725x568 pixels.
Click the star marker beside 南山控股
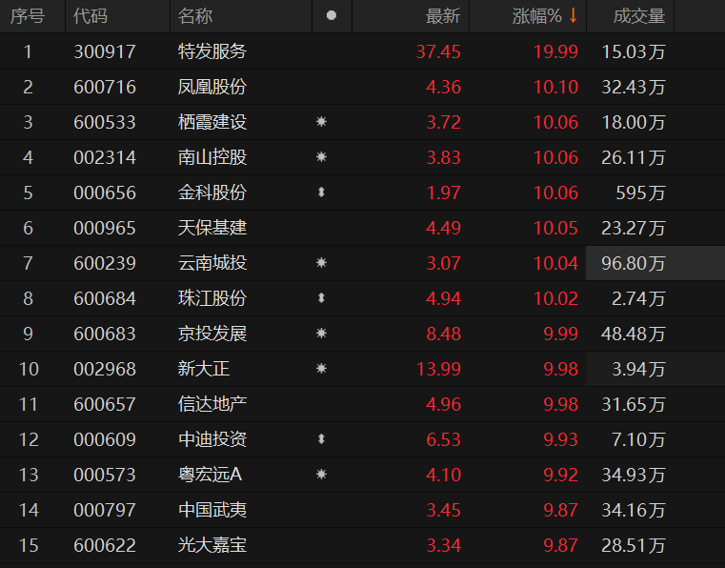tap(322, 157)
